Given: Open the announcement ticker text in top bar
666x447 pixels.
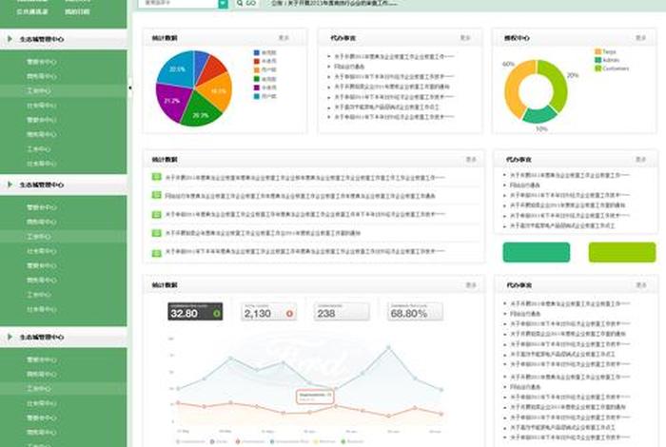Looking at the screenshot, I should [x=335, y=4].
